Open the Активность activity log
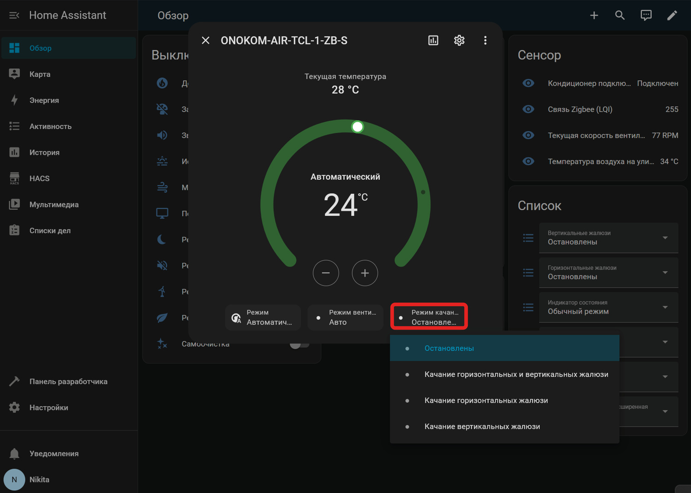 pyautogui.click(x=69, y=126)
